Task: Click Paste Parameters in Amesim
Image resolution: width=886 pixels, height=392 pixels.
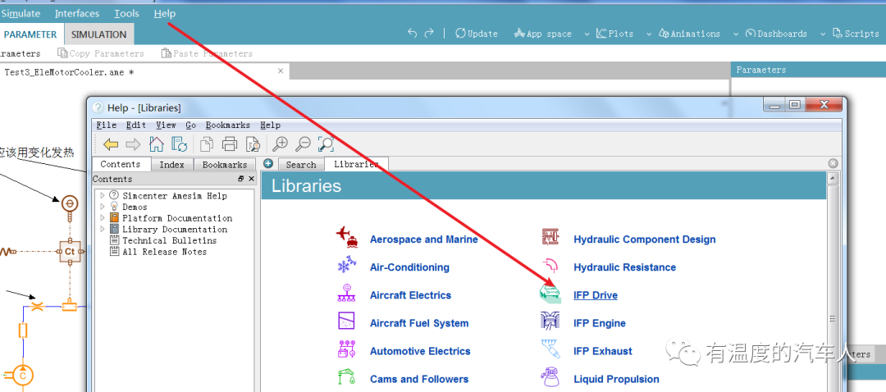Action: pyautogui.click(x=207, y=53)
